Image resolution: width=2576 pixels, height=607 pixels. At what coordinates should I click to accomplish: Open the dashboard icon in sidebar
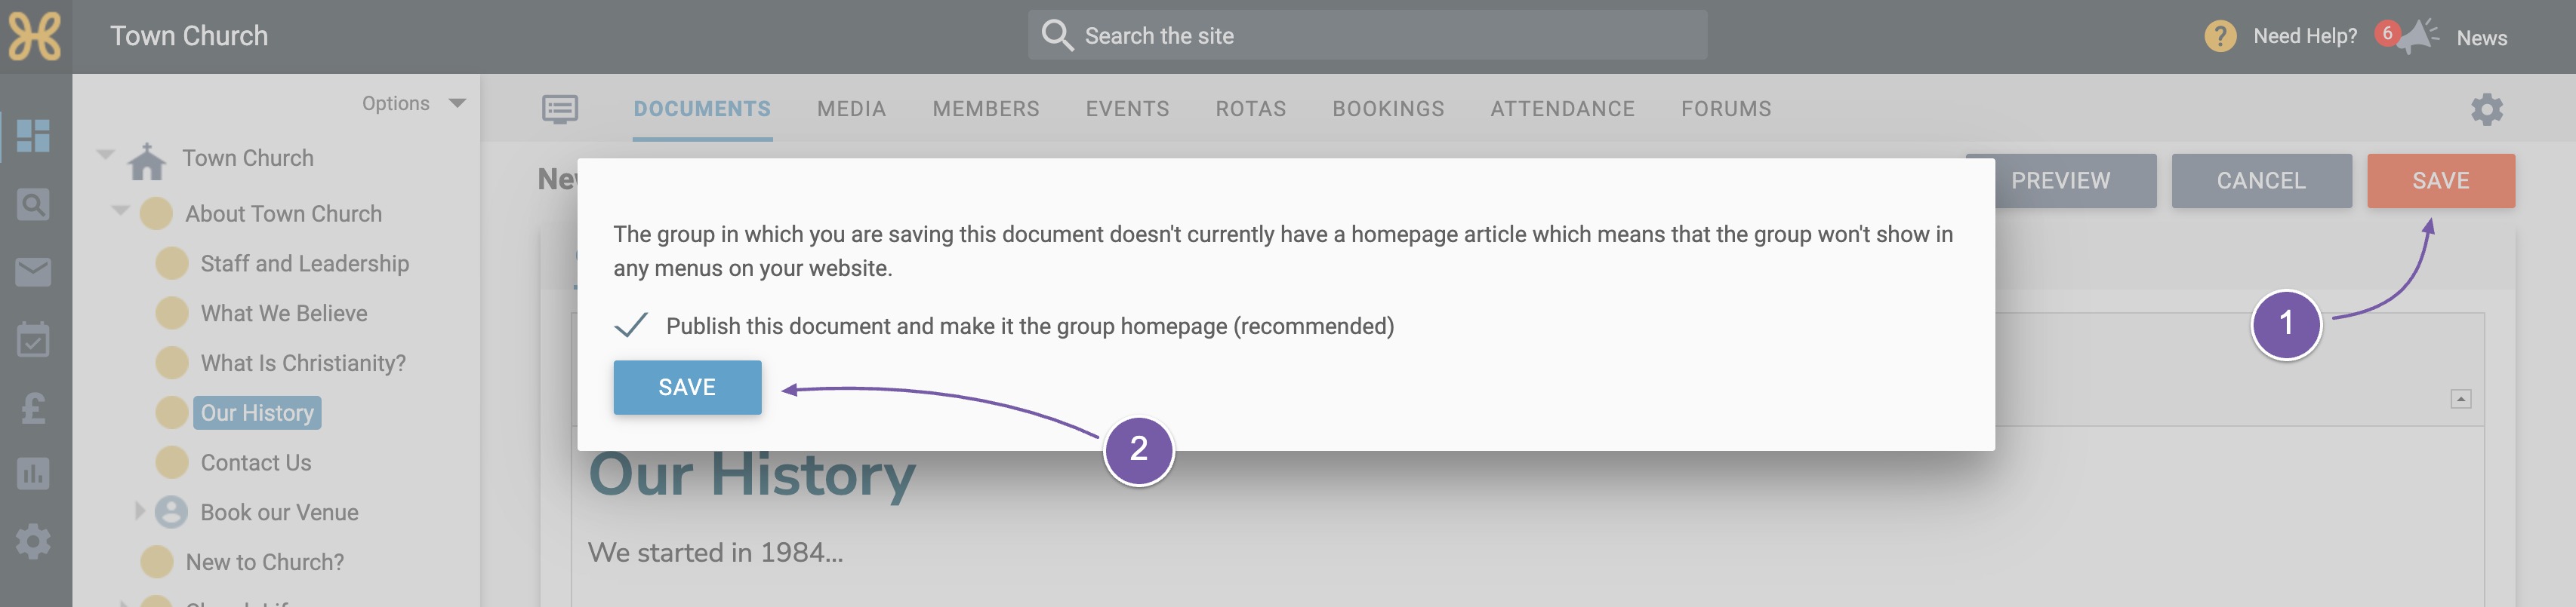33,136
